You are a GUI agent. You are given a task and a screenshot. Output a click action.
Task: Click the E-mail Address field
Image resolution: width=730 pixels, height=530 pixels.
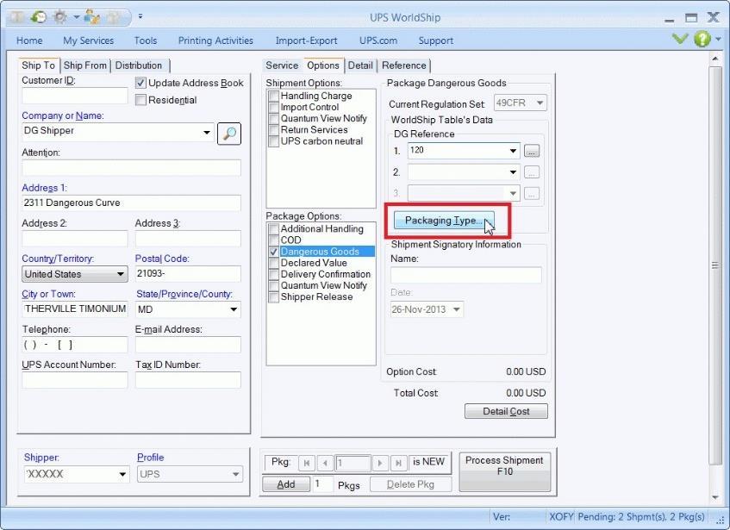(188, 345)
